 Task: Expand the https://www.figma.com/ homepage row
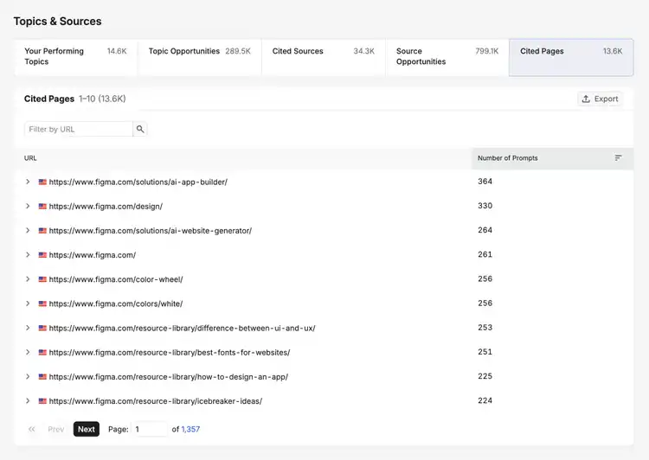point(28,255)
